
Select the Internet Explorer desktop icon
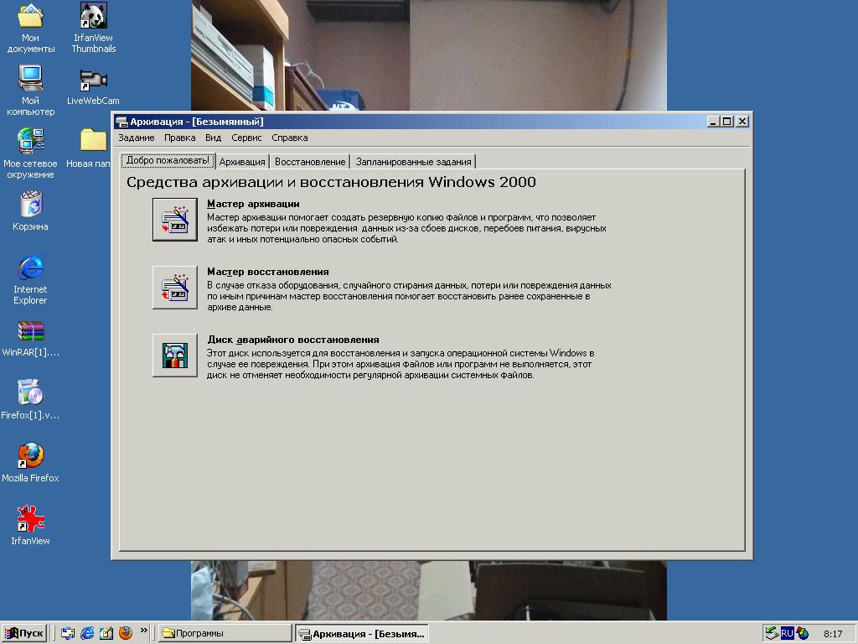(31, 279)
